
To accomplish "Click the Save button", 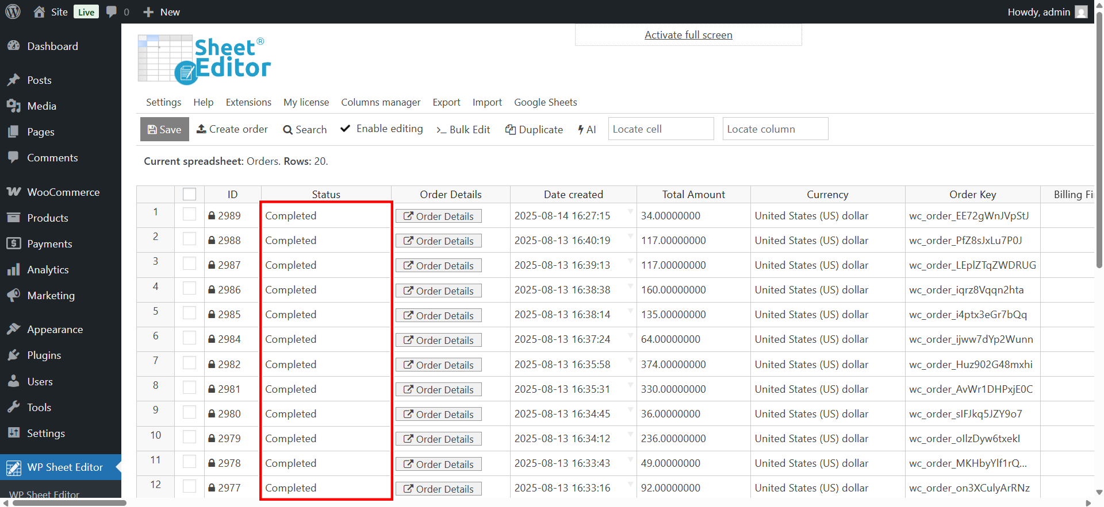I will tap(164, 129).
